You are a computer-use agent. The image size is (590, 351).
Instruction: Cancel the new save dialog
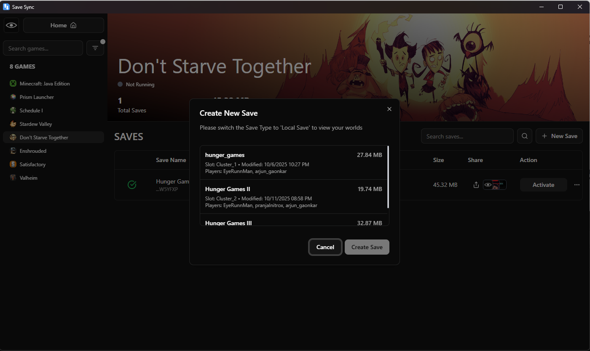pos(325,247)
